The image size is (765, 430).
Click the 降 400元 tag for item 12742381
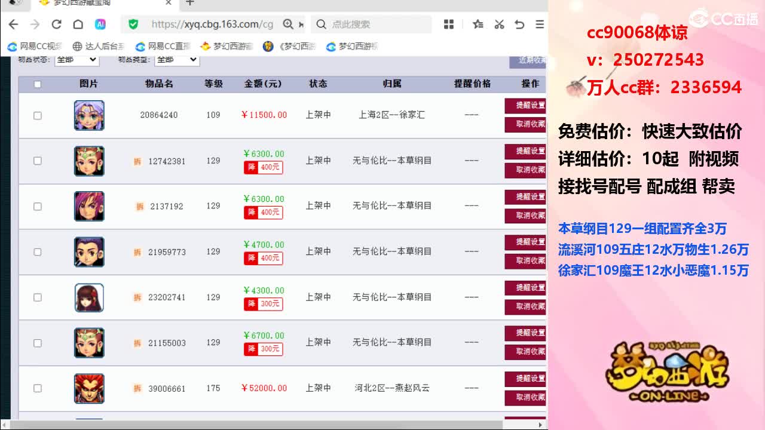(264, 167)
